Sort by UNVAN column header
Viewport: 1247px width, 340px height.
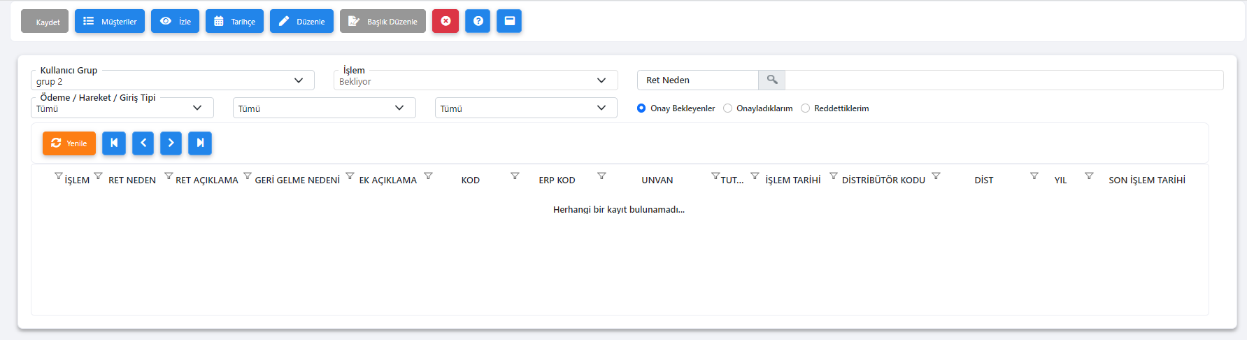(x=657, y=180)
